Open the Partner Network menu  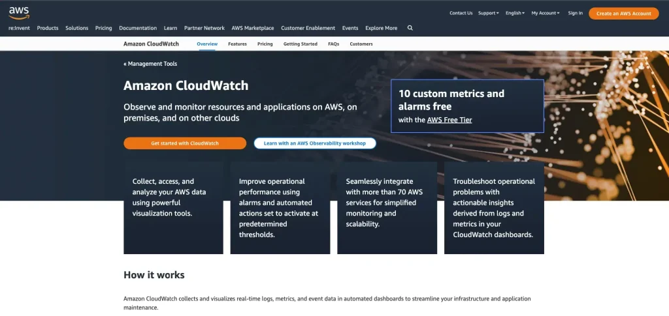(204, 28)
